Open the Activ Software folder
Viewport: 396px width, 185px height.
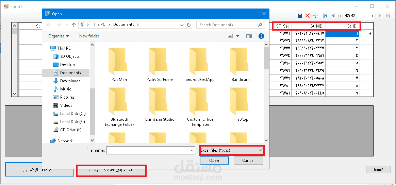[160, 64]
